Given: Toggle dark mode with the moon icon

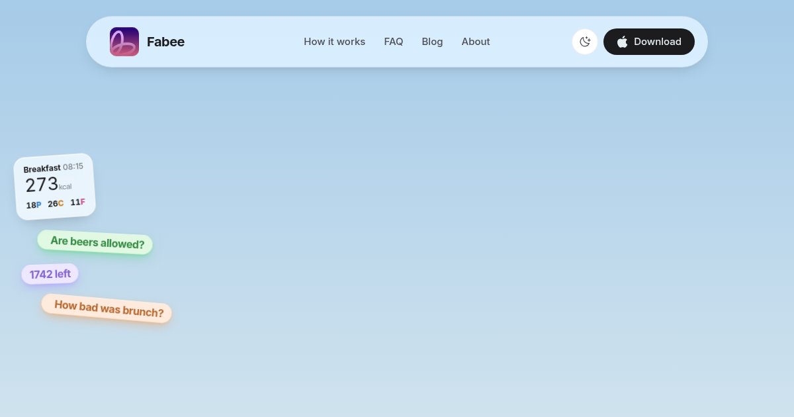Looking at the screenshot, I should (585, 42).
